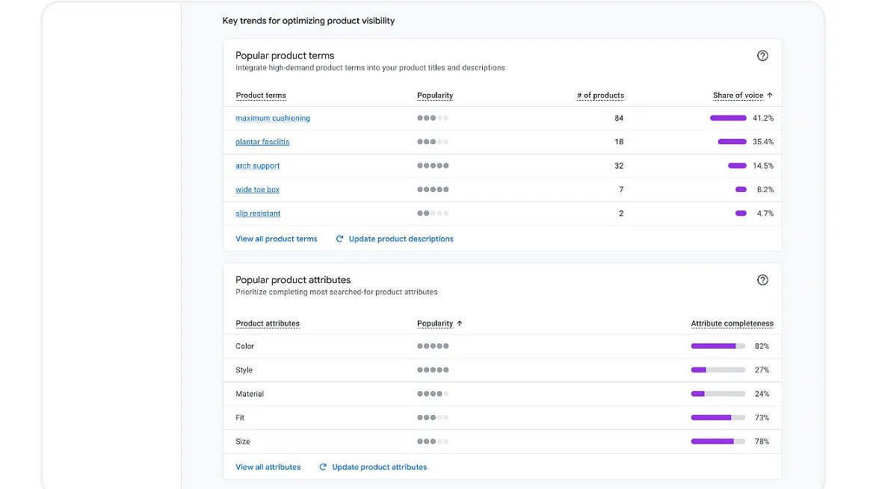Click Update product attributes link
The width and height of the screenshot is (870, 489).
pos(380,467)
